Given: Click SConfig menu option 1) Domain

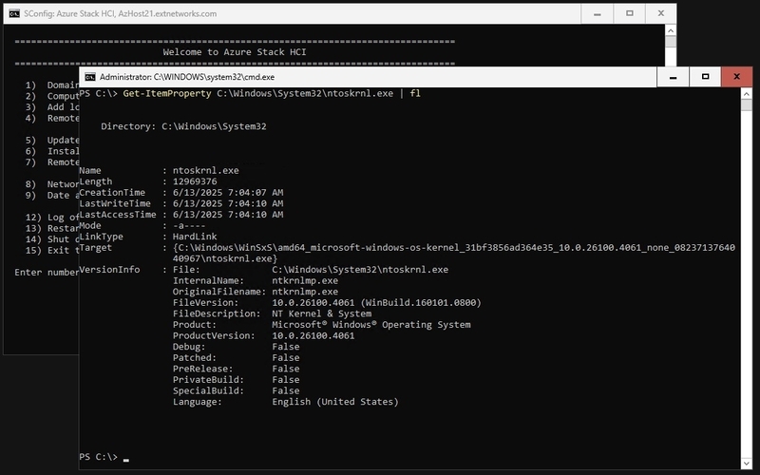Looking at the screenshot, I should [52, 85].
